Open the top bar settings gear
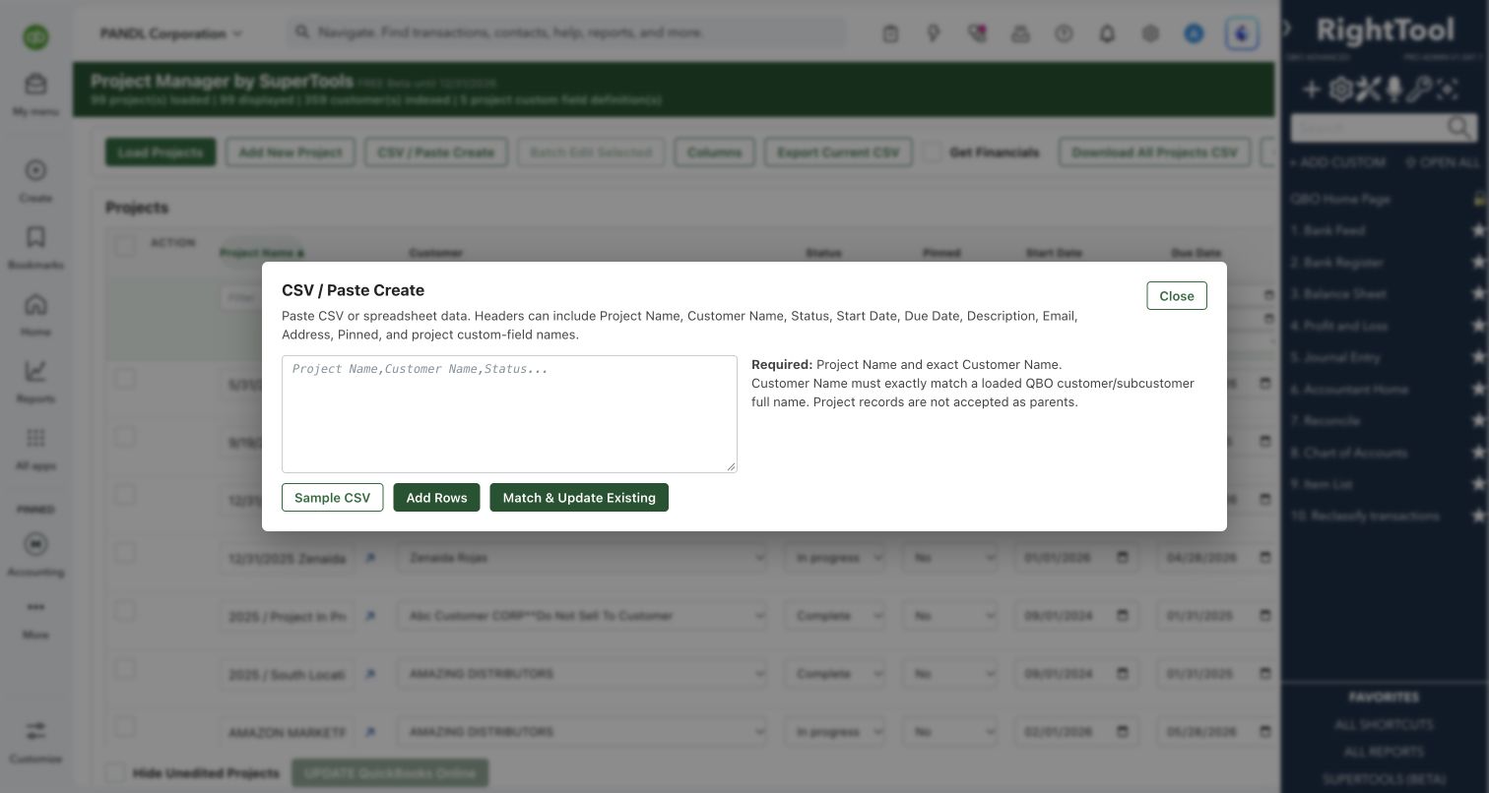The image size is (1489, 793). 1150,33
